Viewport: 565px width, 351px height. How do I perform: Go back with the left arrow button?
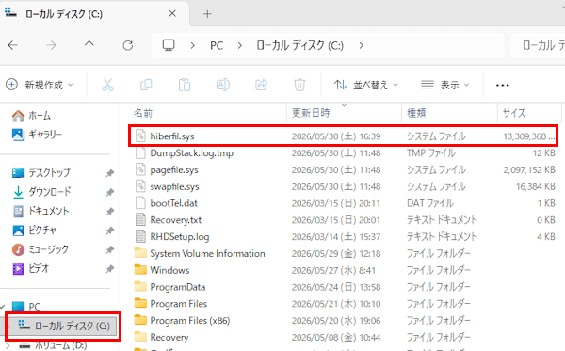click(x=13, y=45)
